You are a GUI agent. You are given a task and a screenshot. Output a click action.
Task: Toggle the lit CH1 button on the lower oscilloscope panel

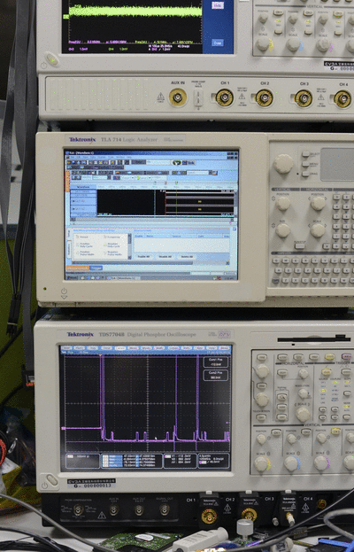click(276, 431)
